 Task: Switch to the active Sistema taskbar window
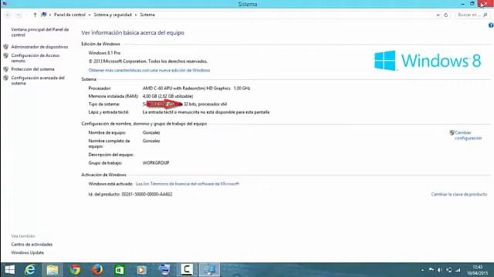tap(209, 270)
